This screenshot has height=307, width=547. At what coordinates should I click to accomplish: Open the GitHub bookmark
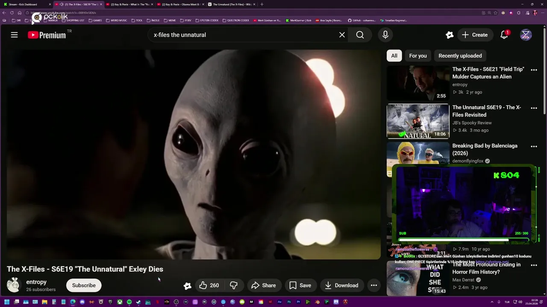(x=362, y=20)
